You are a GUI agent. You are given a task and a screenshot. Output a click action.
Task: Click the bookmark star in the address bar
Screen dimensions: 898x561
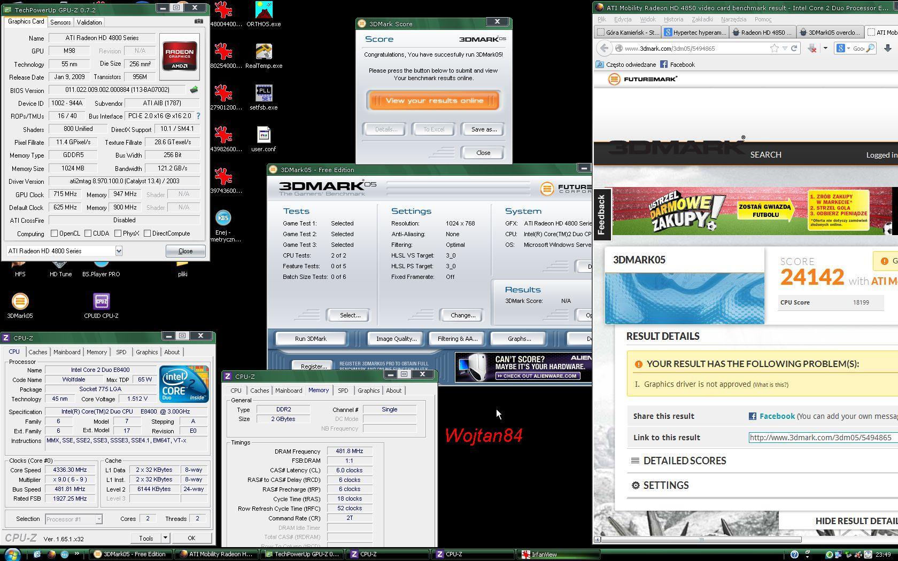(x=774, y=48)
